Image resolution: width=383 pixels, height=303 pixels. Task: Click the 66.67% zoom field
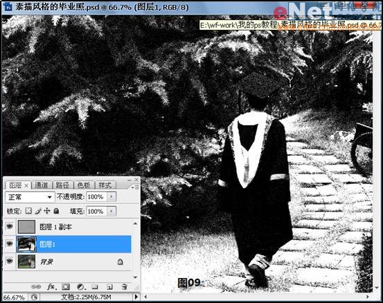(14, 297)
